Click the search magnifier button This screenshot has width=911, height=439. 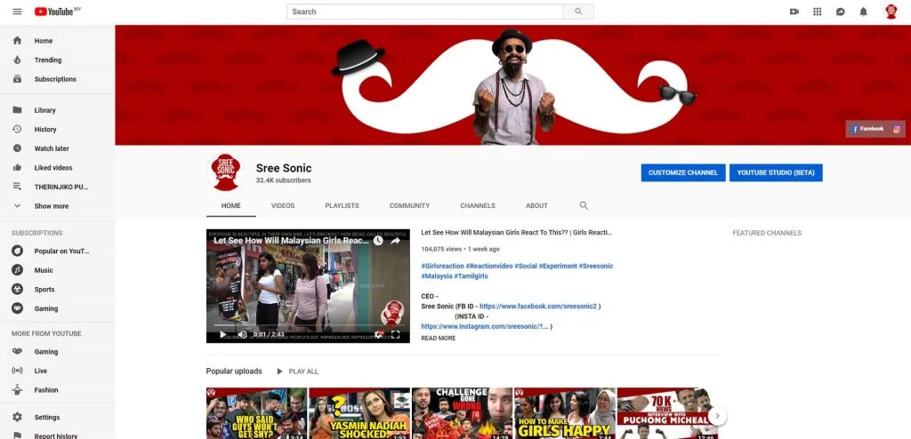coord(578,12)
